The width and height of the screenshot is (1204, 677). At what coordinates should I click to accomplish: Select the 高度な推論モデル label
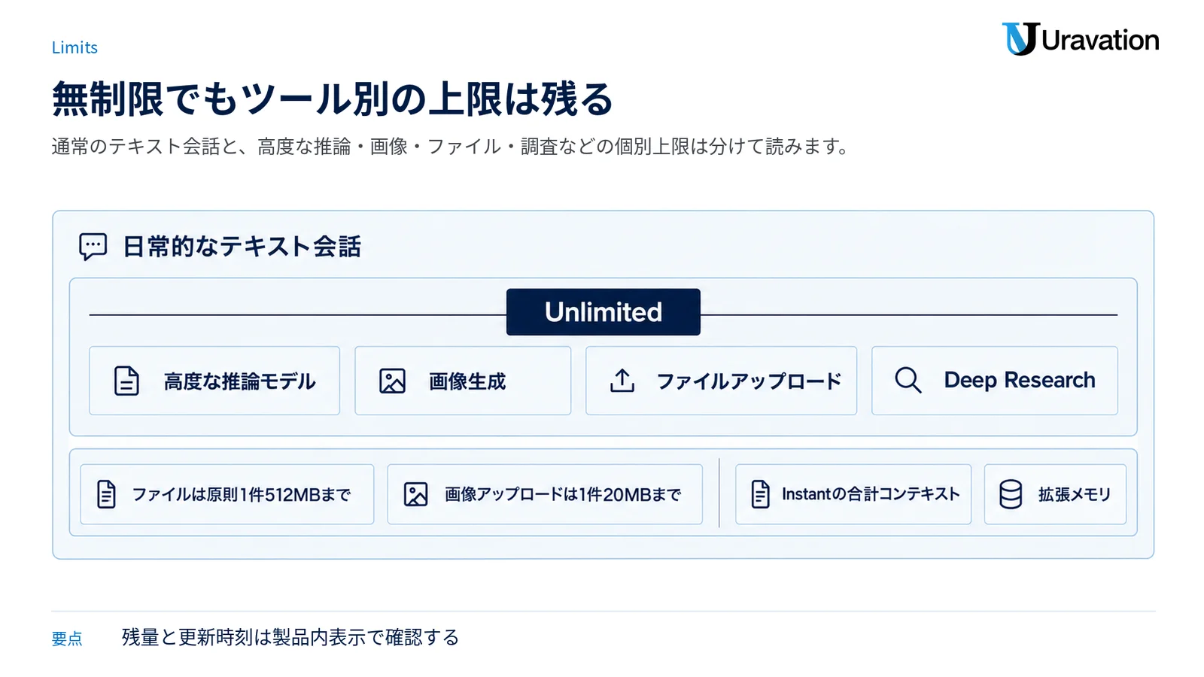pos(239,381)
